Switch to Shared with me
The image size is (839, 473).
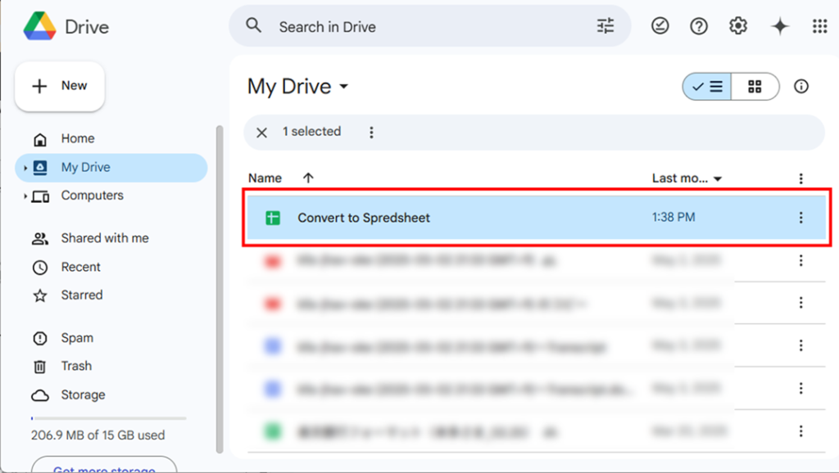click(104, 238)
